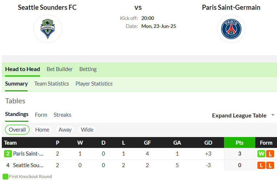
Task: Select the Overall standings filter
Action: click(17, 130)
